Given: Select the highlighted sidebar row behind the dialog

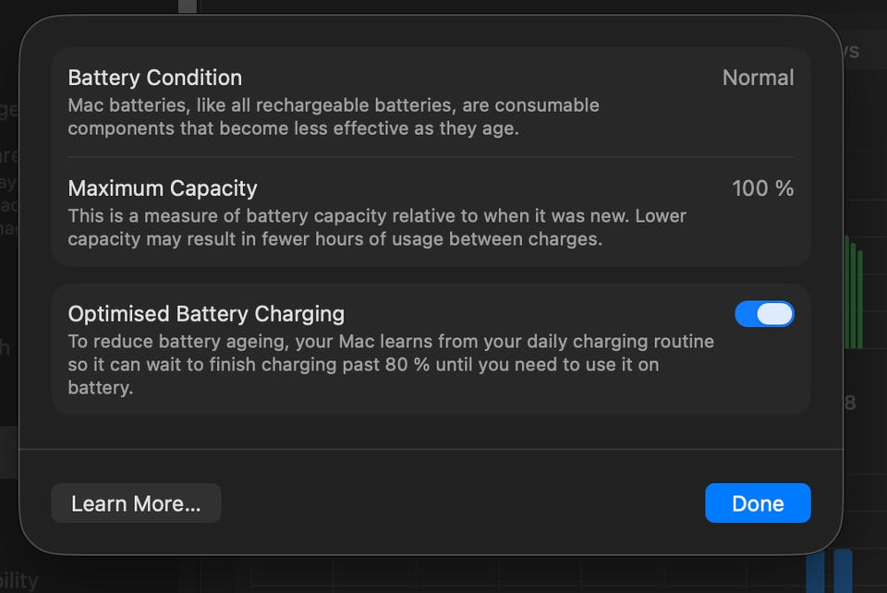Looking at the screenshot, I should 9,452.
